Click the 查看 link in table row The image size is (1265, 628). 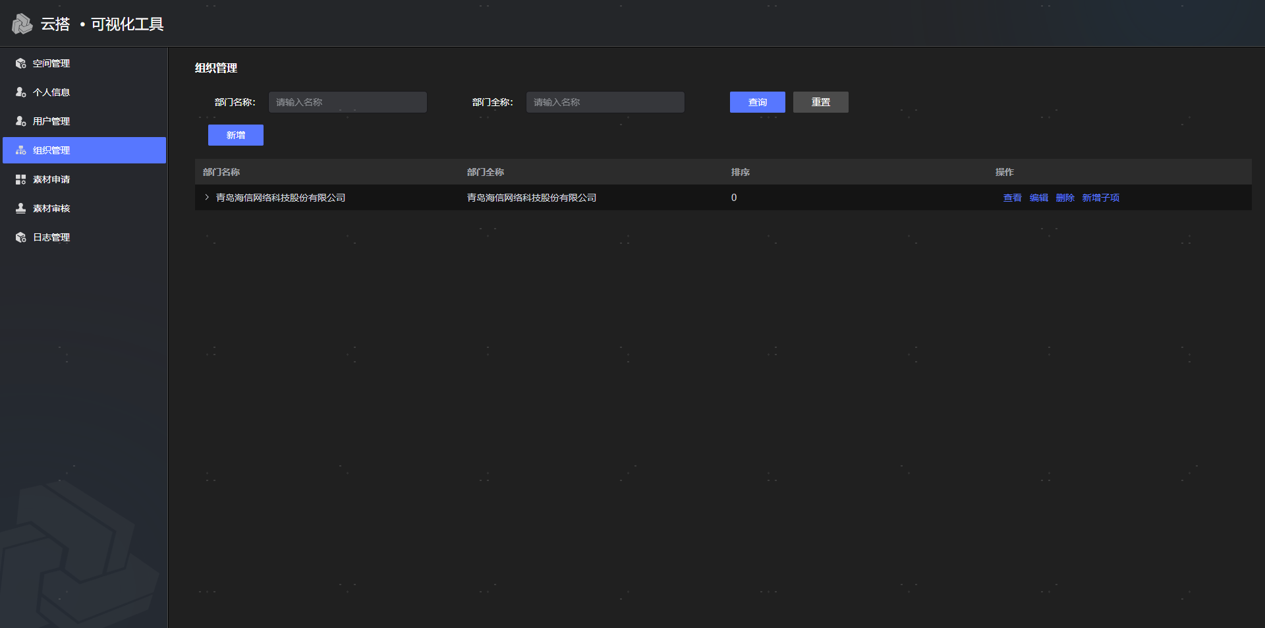click(1012, 198)
